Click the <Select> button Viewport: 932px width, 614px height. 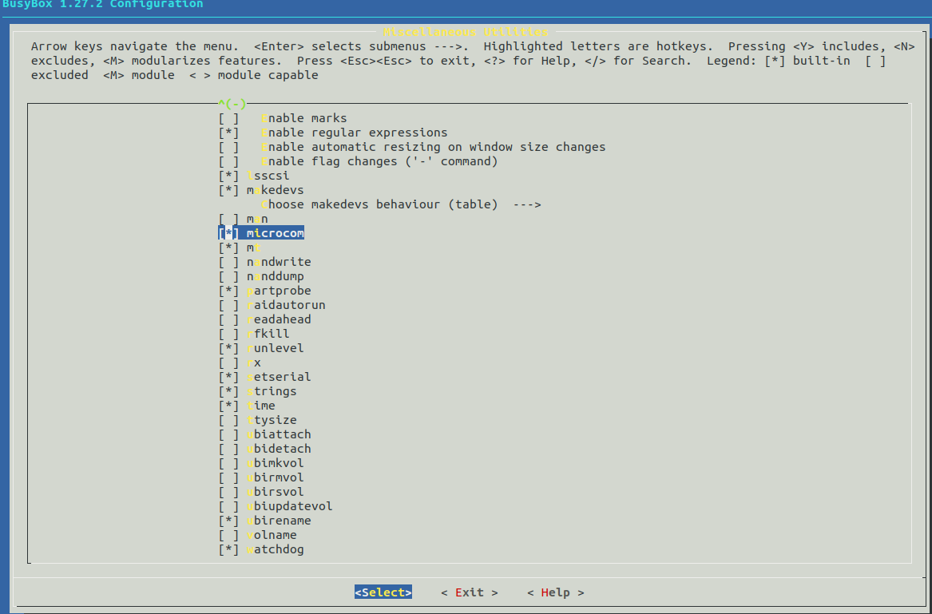click(383, 592)
